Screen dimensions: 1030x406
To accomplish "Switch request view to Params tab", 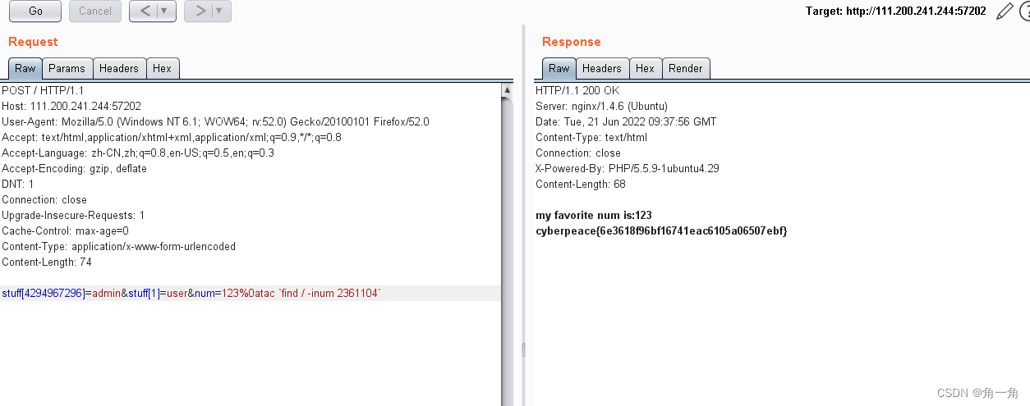I will [66, 68].
